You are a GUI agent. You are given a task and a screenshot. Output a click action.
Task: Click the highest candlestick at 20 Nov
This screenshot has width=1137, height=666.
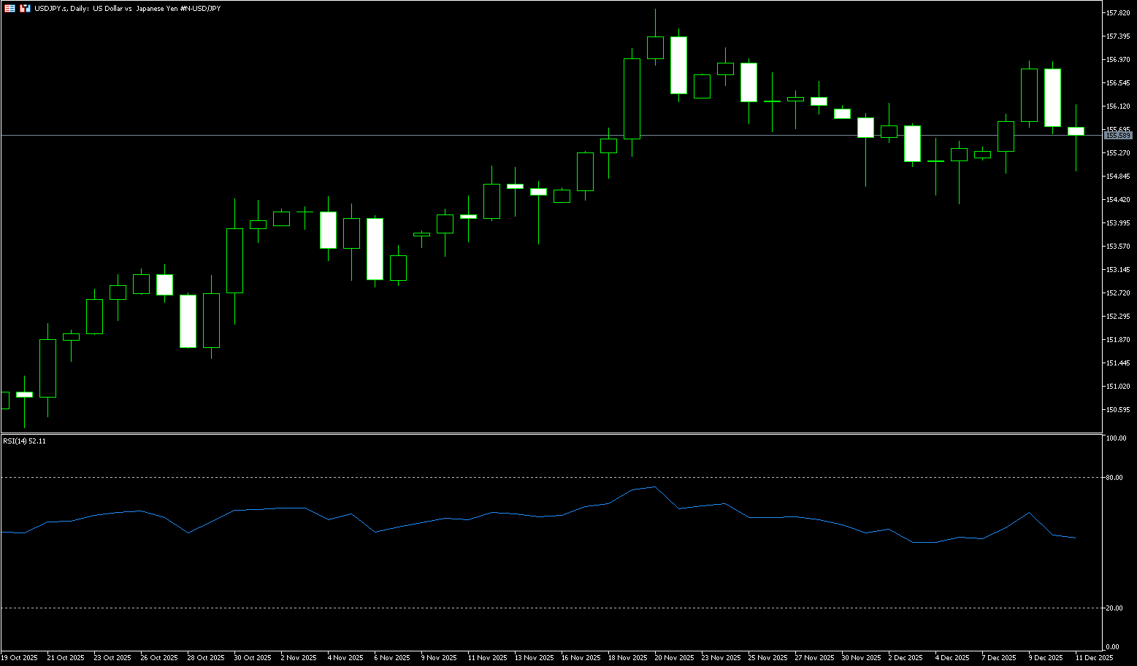(x=655, y=47)
